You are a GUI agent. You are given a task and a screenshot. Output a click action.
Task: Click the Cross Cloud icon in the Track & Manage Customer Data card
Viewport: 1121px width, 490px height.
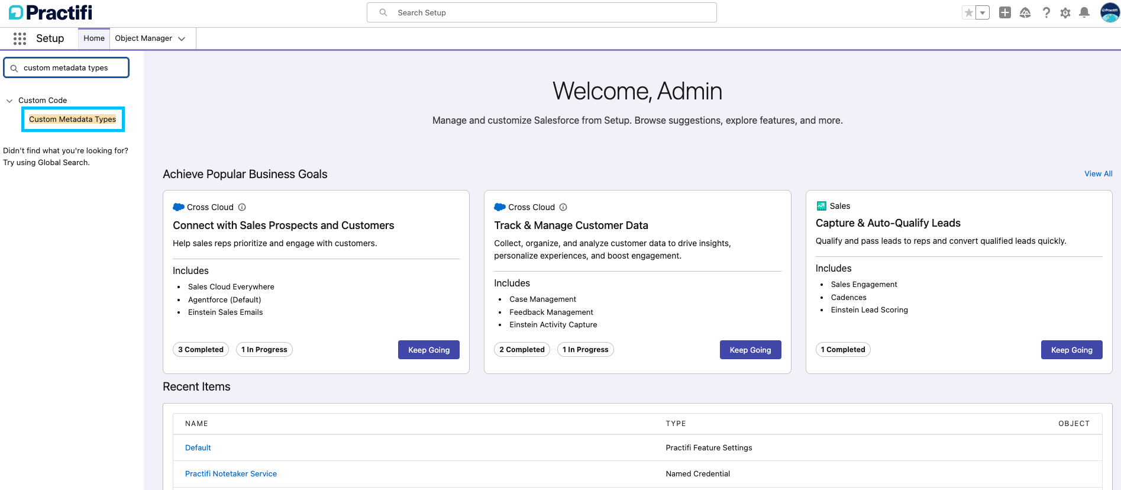point(500,207)
